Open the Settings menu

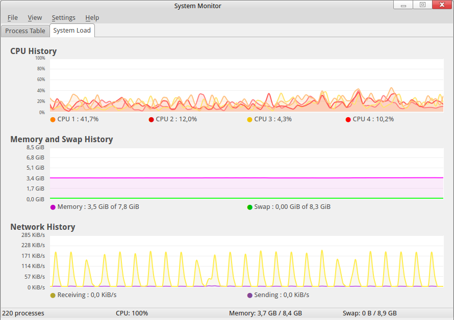pyautogui.click(x=63, y=18)
